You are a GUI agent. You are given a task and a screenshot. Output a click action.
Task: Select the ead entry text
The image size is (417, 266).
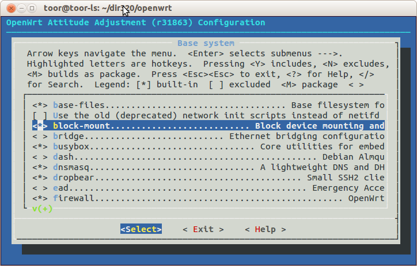pos(60,188)
